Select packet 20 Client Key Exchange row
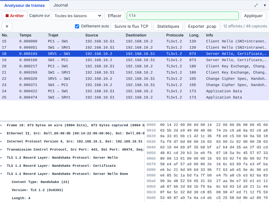Image resolution: width=269 pixels, height=202 pixels. coord(134,66)
